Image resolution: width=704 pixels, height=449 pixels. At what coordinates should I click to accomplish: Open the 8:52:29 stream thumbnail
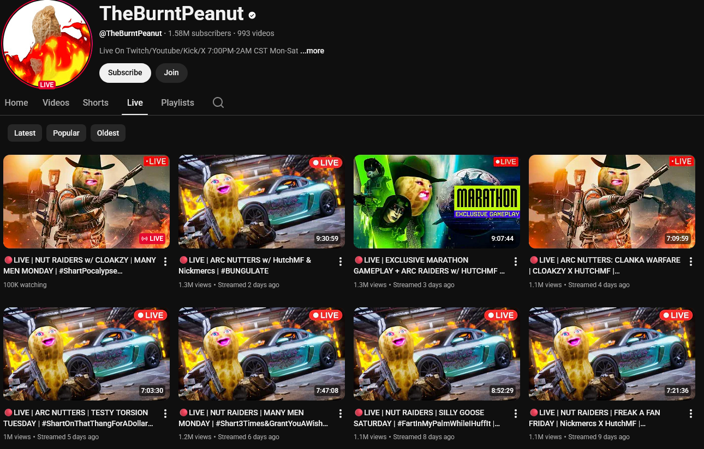(437, 354)
